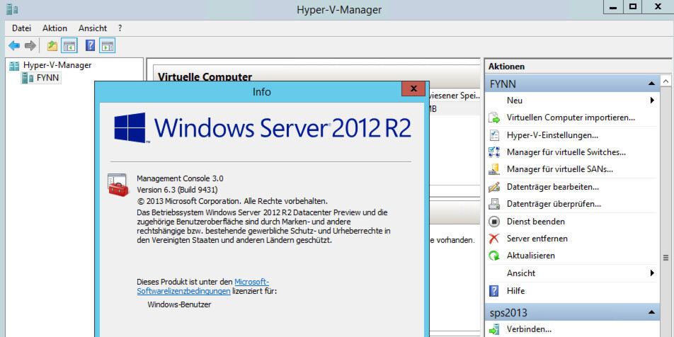Click Virtuellen Computer importieren... action
The image size is (674, 337).
571,118
